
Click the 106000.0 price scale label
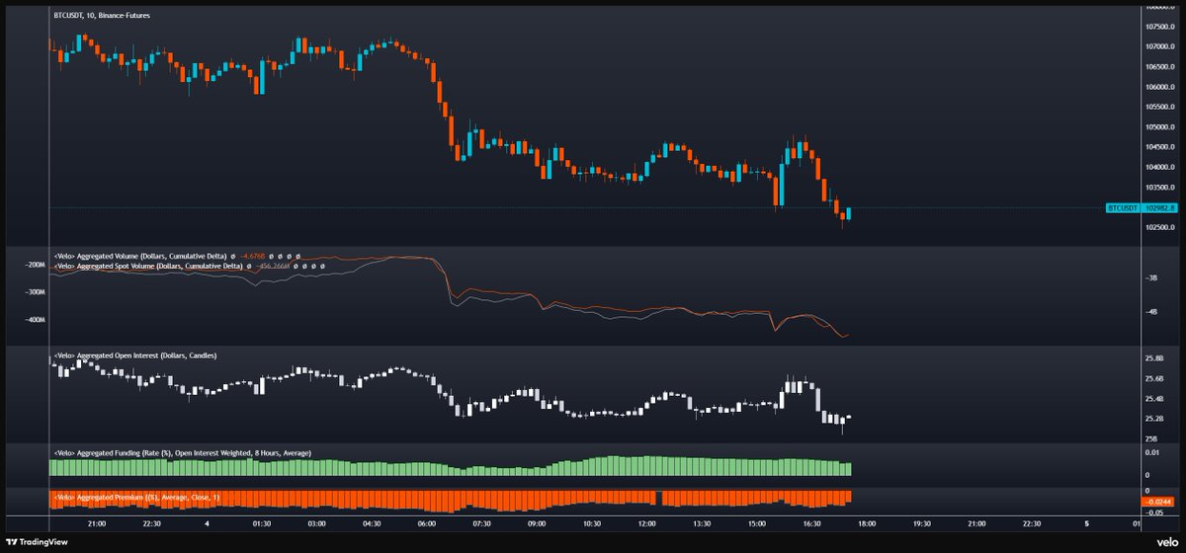[1158, 87]
